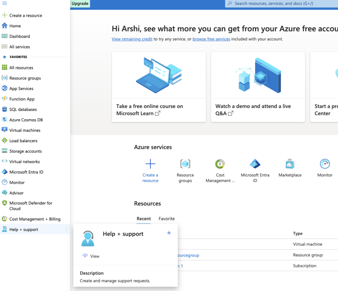Click the Dashboard chart icon

[5, 36]
